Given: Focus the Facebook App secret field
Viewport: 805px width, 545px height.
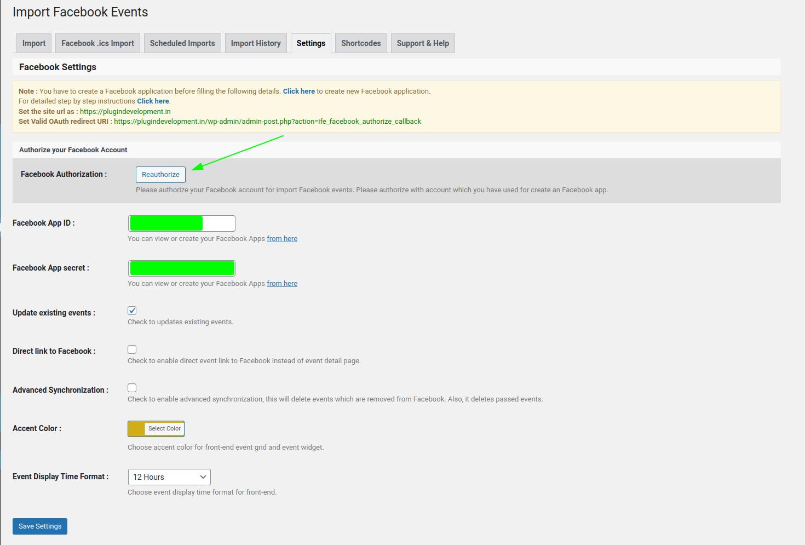Looking at the screenshot, I should tap(181, 268).
